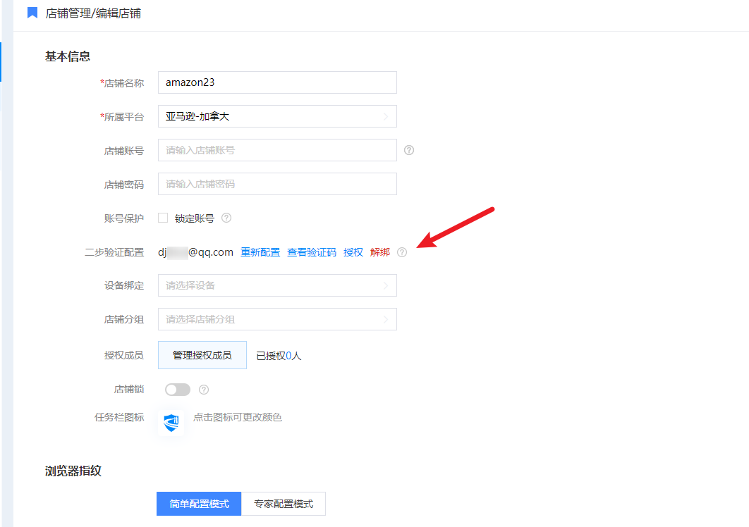Click the 店铺密码 input field
This screenshot has height=527, width=749.
pos(277,184)
